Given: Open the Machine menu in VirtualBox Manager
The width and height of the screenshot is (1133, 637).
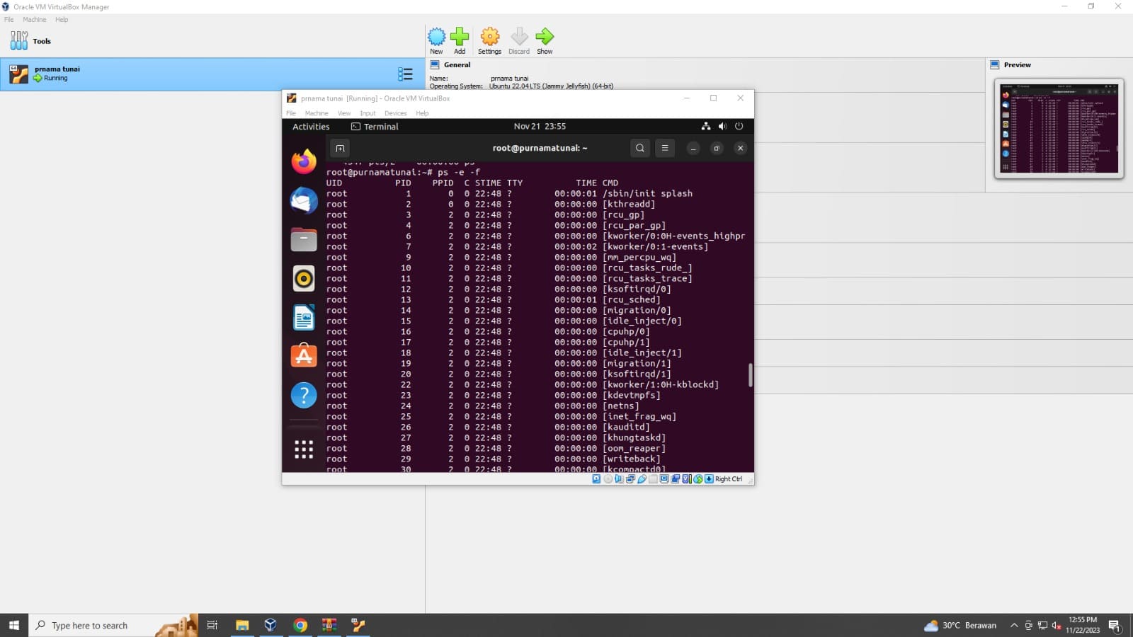Looking at the screenshot, I should 34,20.
